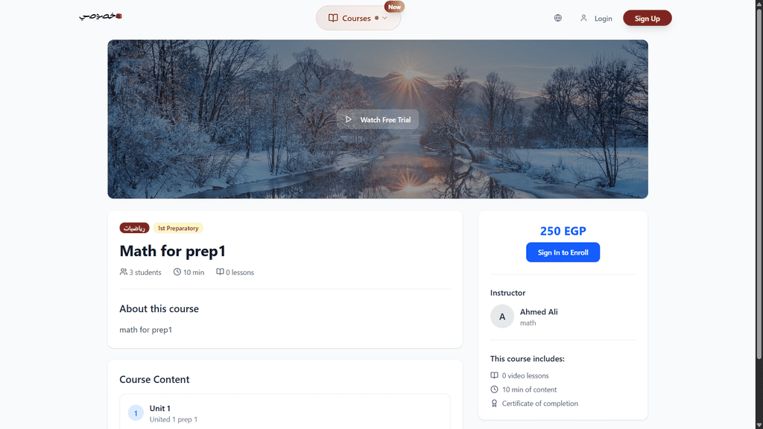Click Sign In to Enroll button
This screenshot has height=429, width=763.
[x=563, y=252]
